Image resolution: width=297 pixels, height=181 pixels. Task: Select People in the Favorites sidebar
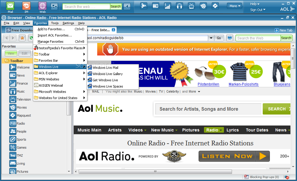pos(18,131)
